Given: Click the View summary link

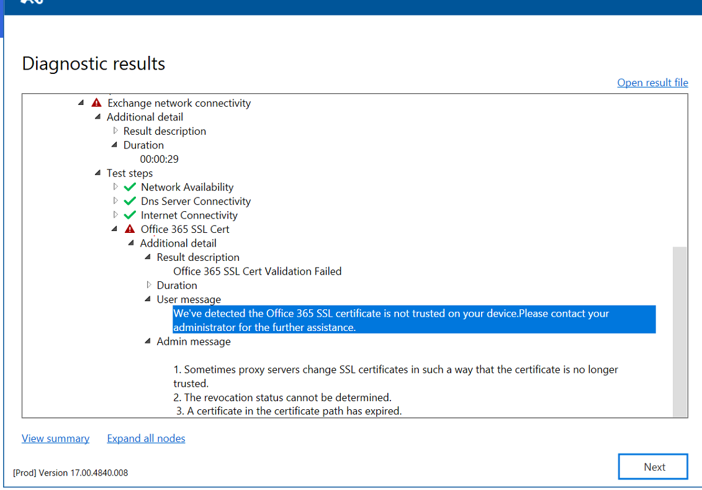Looking at the screenshot, I should (55, 438).
